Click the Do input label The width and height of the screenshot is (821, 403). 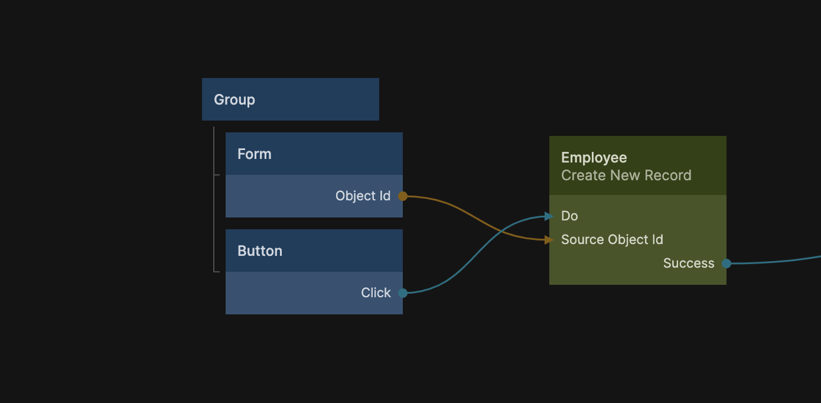[x=569, y=216]
